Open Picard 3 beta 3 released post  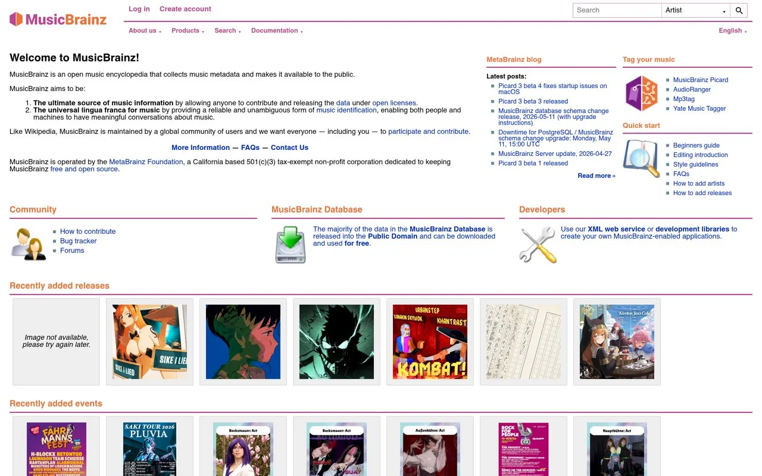tap(533, 101)
